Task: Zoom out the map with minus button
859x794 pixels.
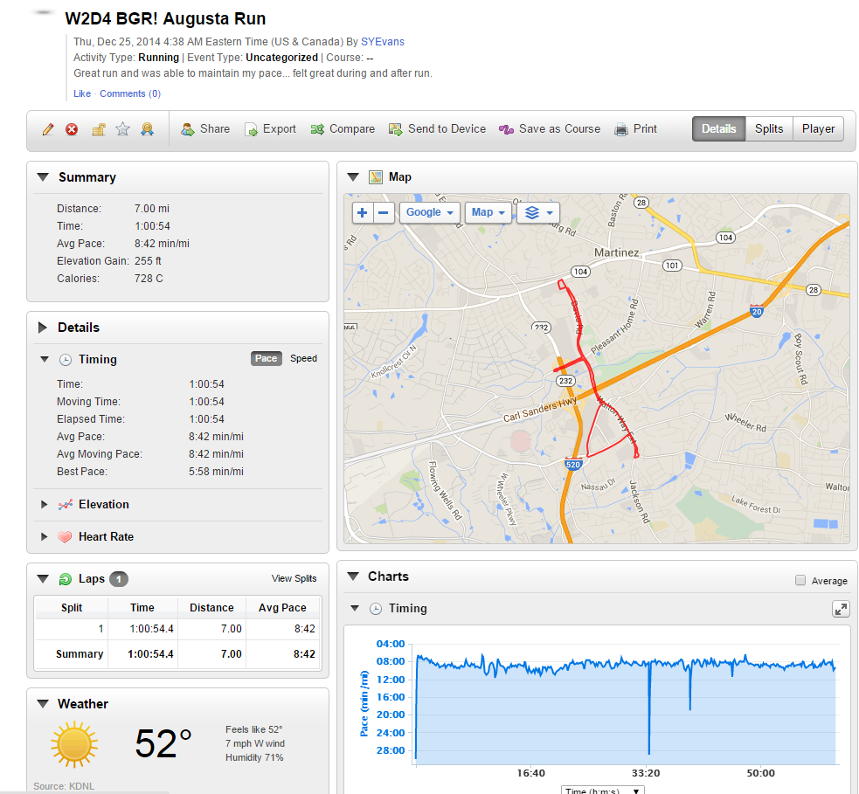Action: tap(384, 212)
